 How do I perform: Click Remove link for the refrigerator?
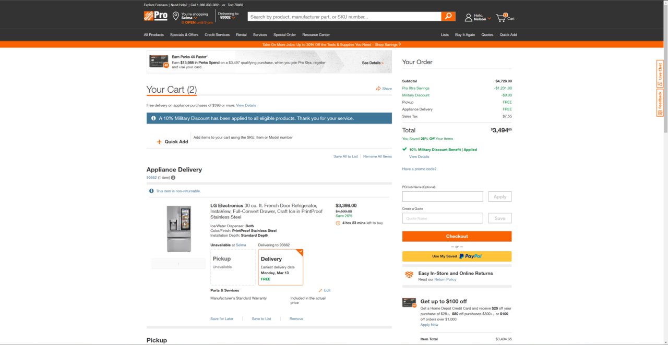pos(296,318)
